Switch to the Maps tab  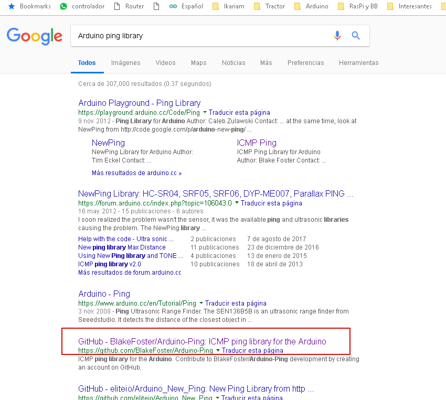pos(199,63)
